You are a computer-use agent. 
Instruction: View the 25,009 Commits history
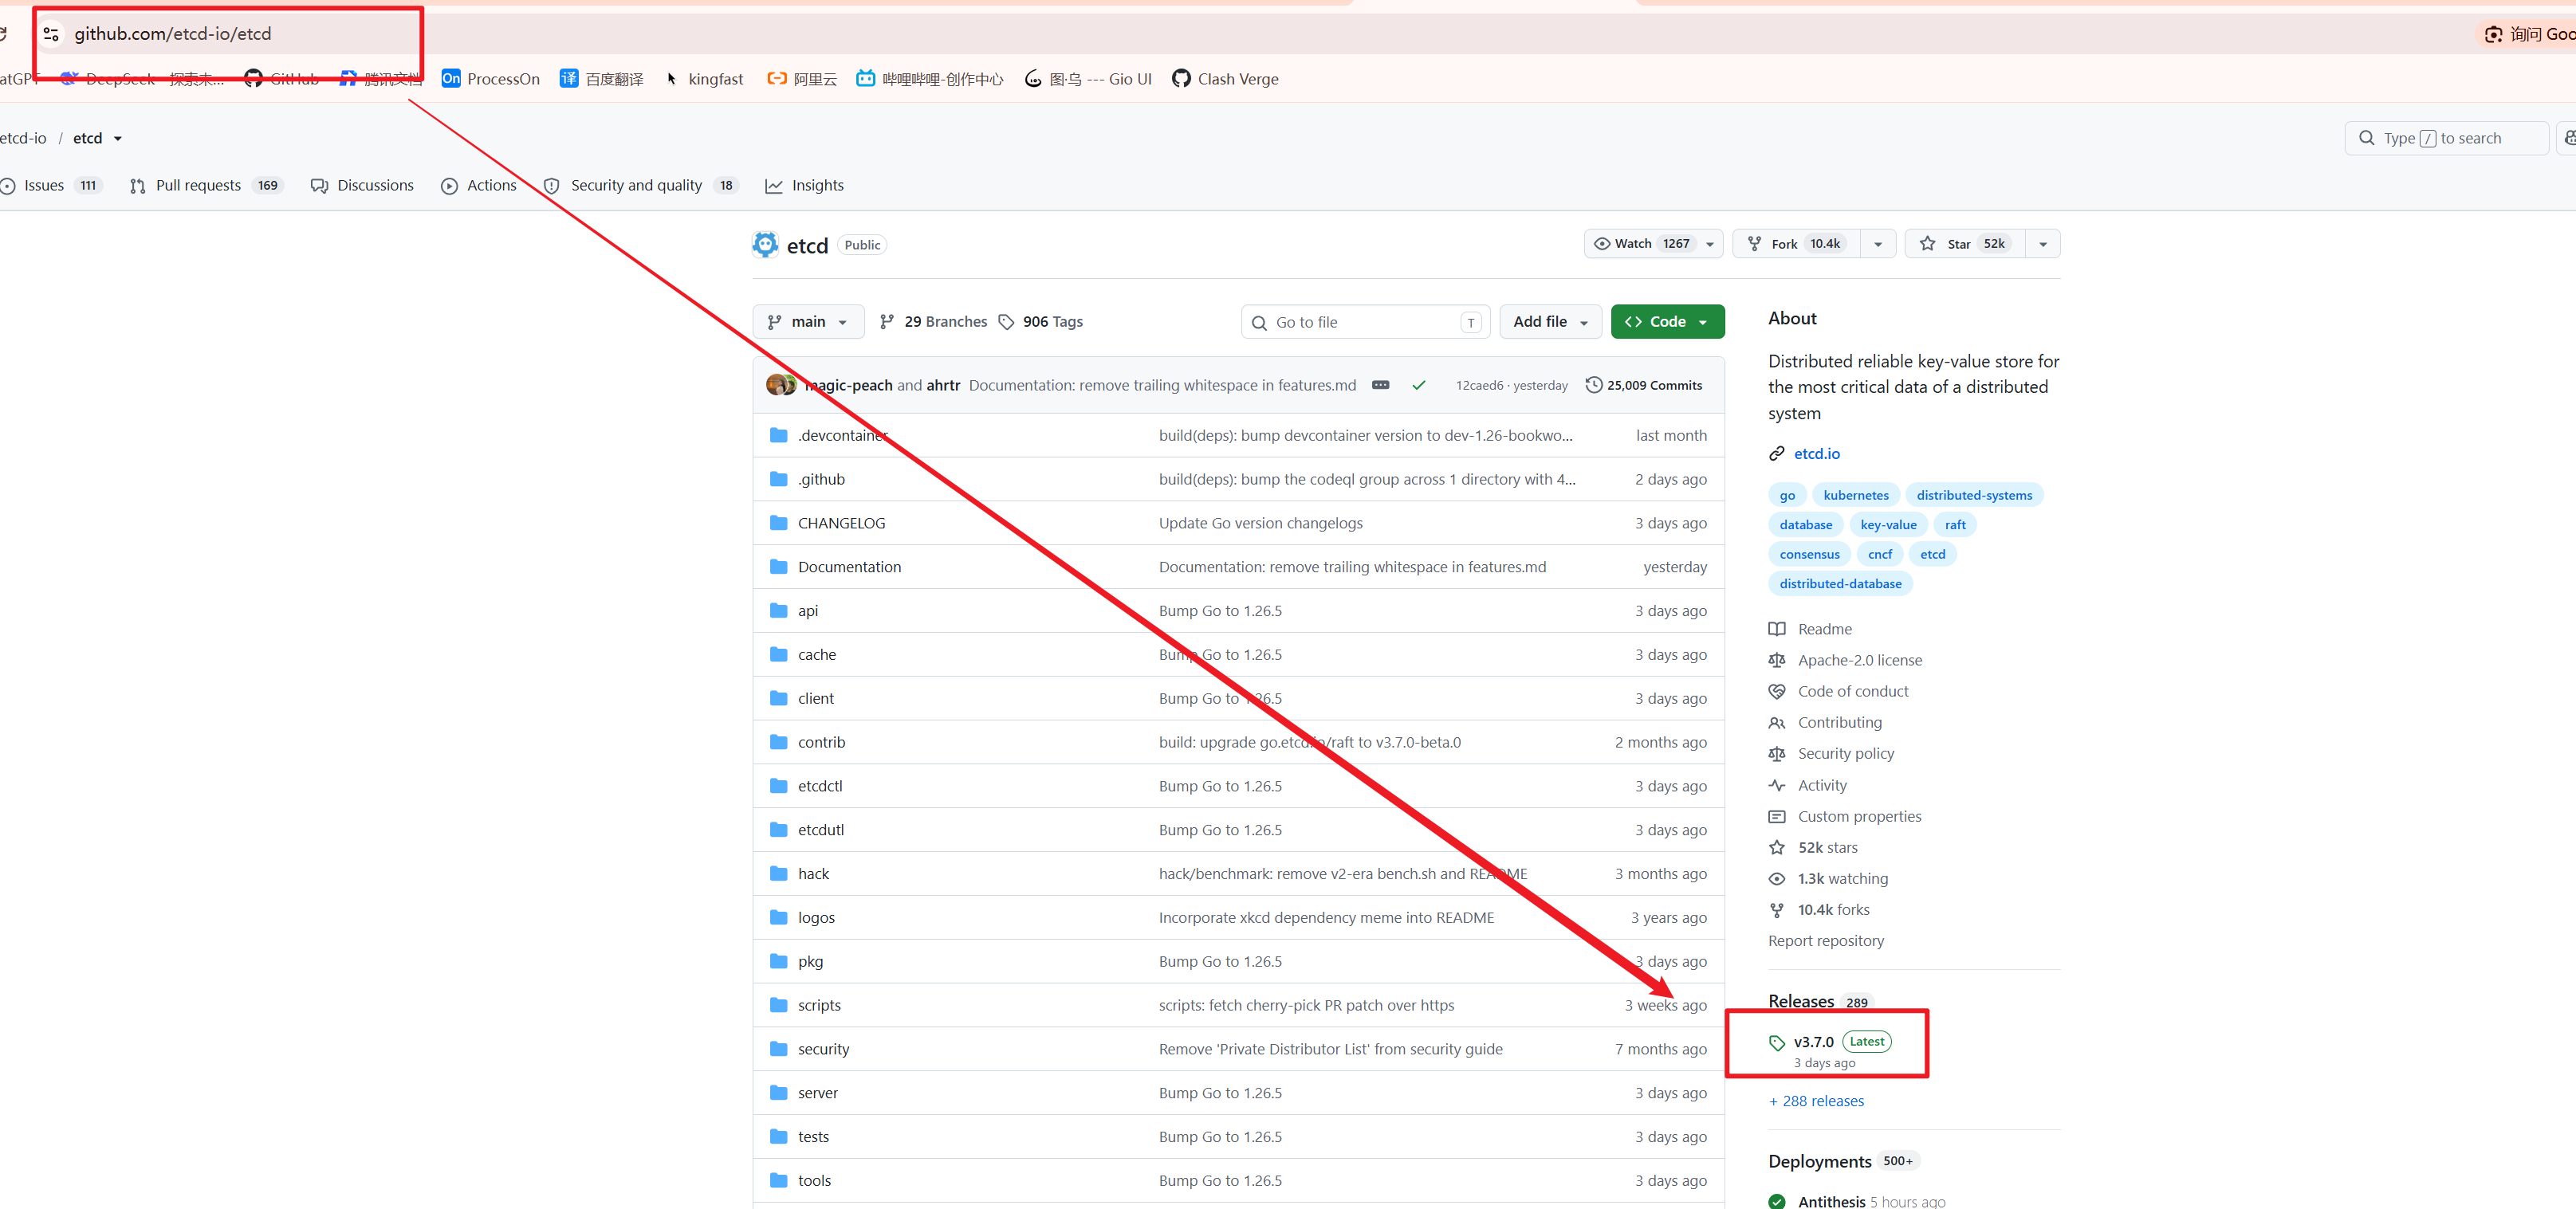tap(1643, 385)
